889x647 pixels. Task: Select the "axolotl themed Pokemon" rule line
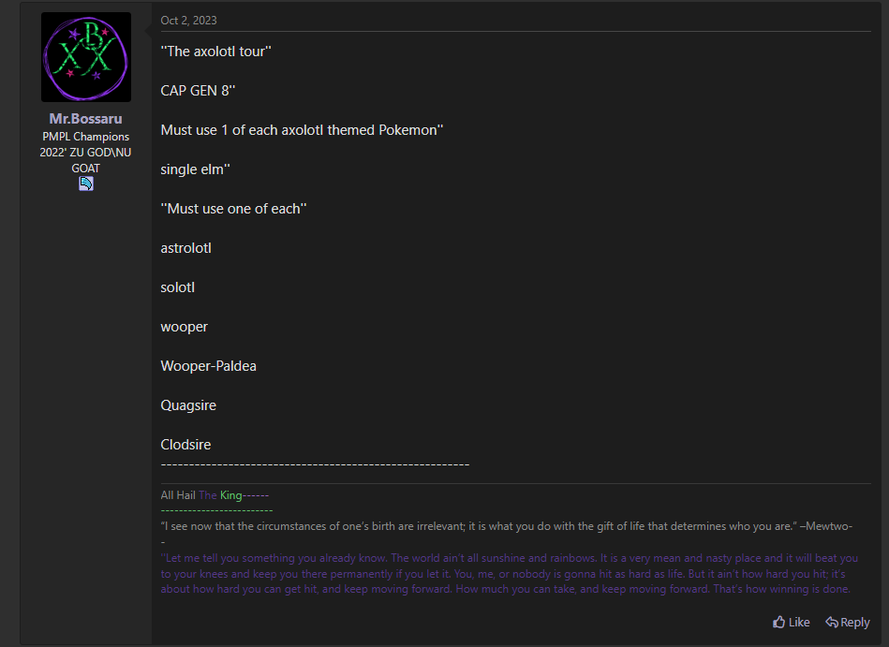tap(302, 130)
